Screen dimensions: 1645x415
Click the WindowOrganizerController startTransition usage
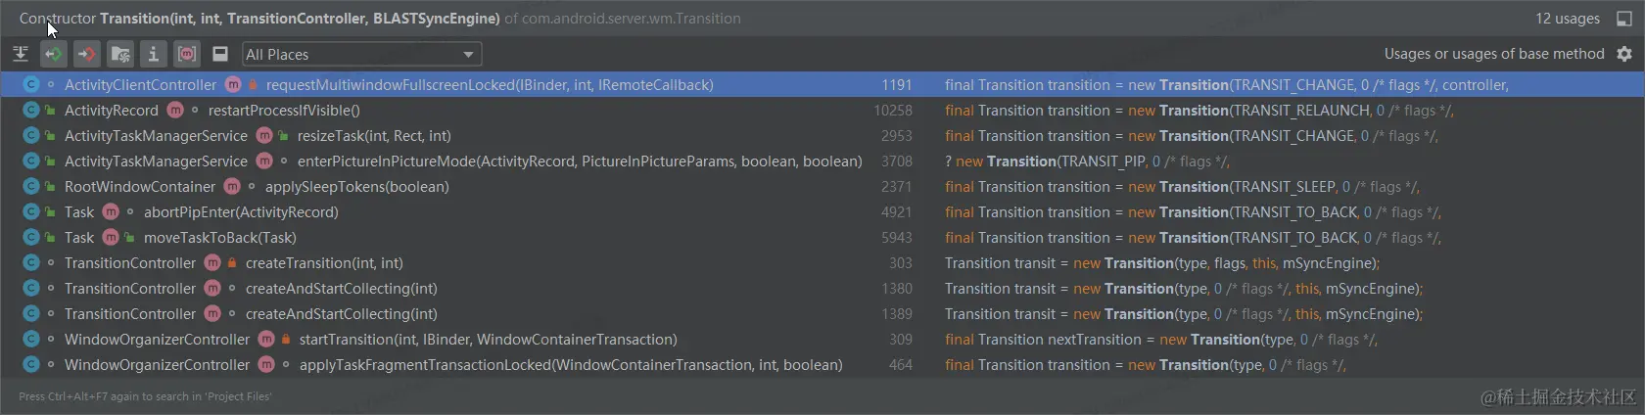click(x=488, y=340)
